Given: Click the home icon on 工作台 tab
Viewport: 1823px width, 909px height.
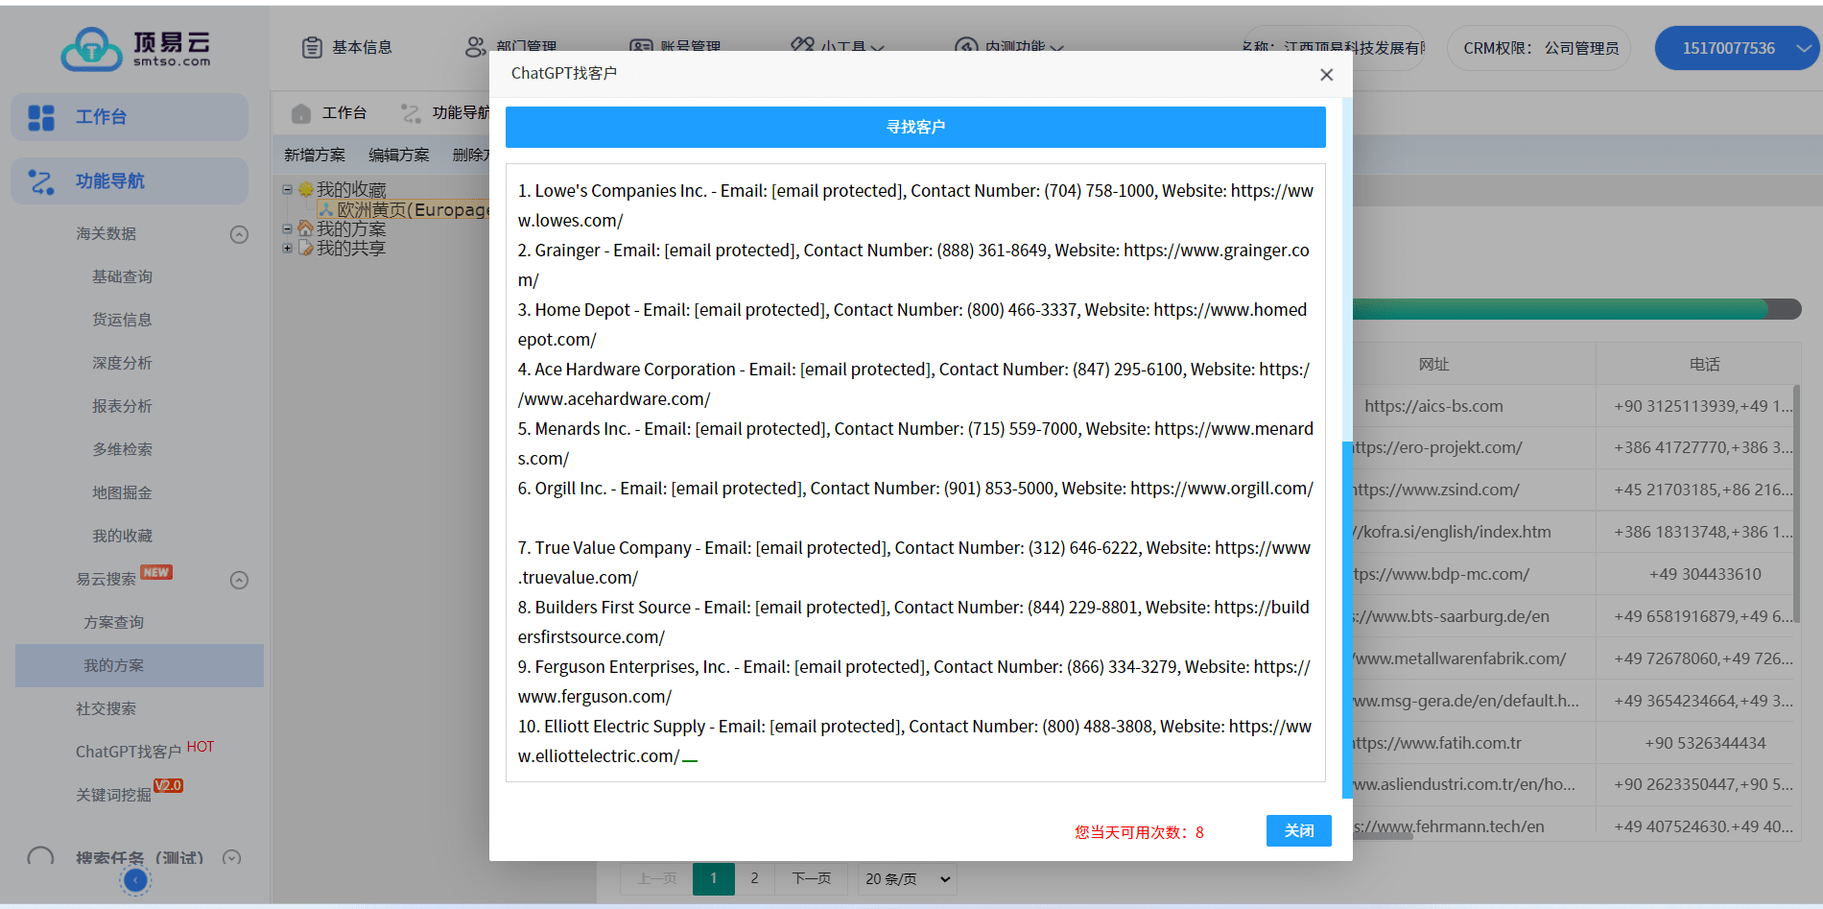Looking at the screenshot, I should point(301,113).
